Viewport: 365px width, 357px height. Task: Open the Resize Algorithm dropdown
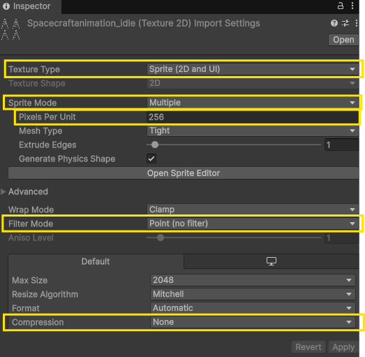[253, 294]
